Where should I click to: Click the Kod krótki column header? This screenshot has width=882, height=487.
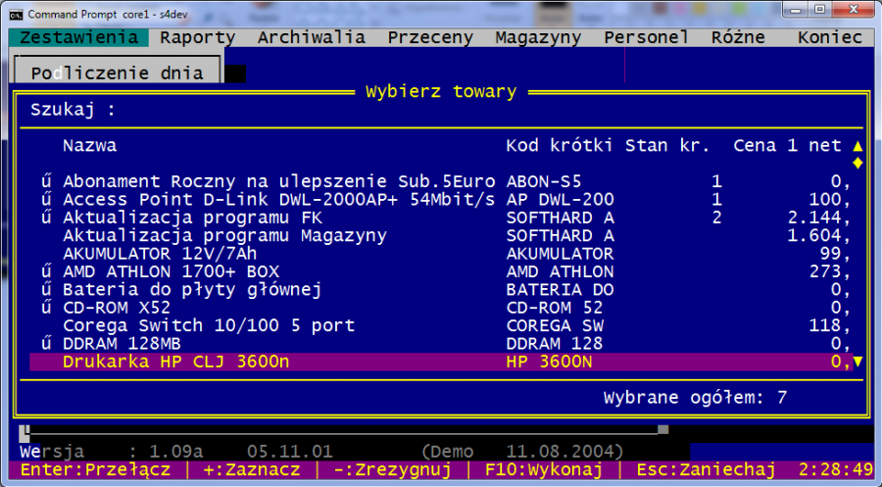pyautogui.click(x=560, y=145)
